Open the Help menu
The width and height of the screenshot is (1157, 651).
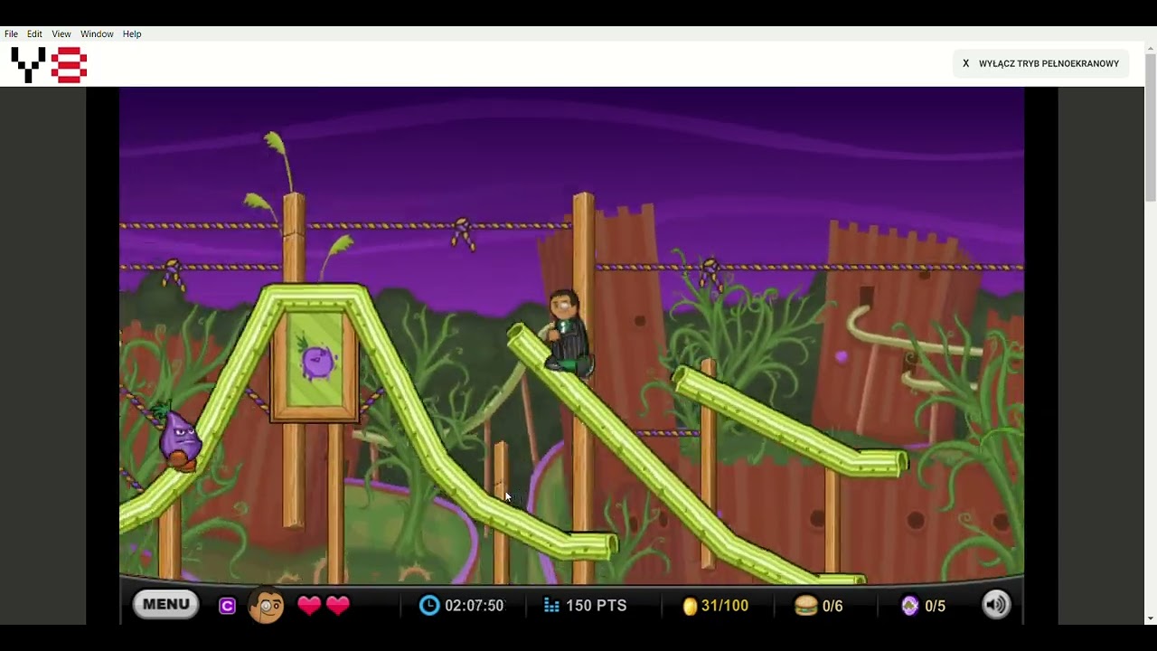tap(132, 34)
